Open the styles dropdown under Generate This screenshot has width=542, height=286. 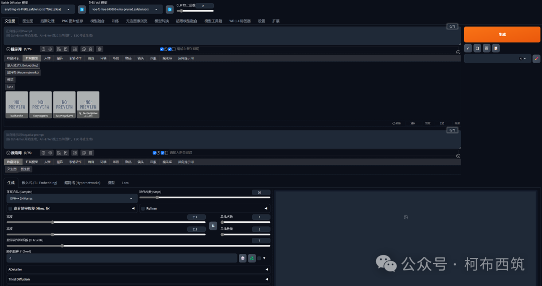[497, 59]
